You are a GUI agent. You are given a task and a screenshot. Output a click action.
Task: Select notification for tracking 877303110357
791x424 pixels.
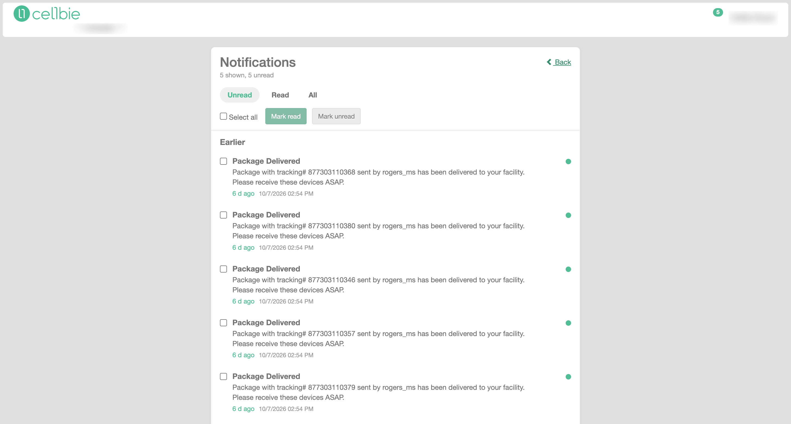pos(223,322)
